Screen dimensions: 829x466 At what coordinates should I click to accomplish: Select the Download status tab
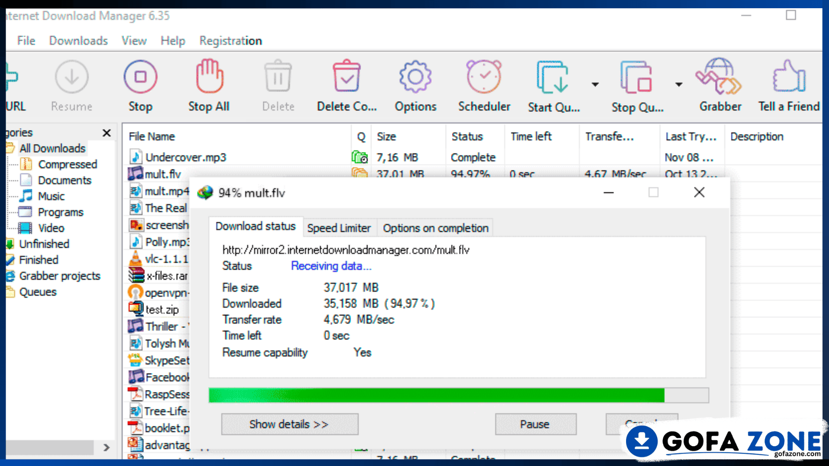click(256, 226)
